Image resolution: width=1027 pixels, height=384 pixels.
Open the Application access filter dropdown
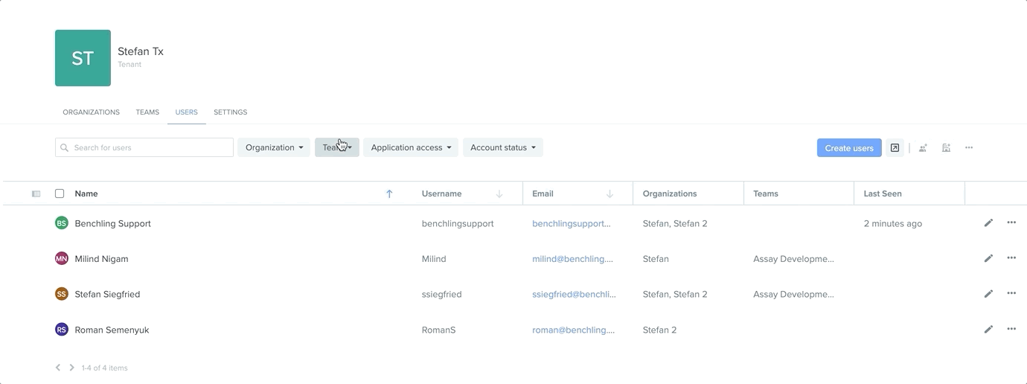pos(411,147)
